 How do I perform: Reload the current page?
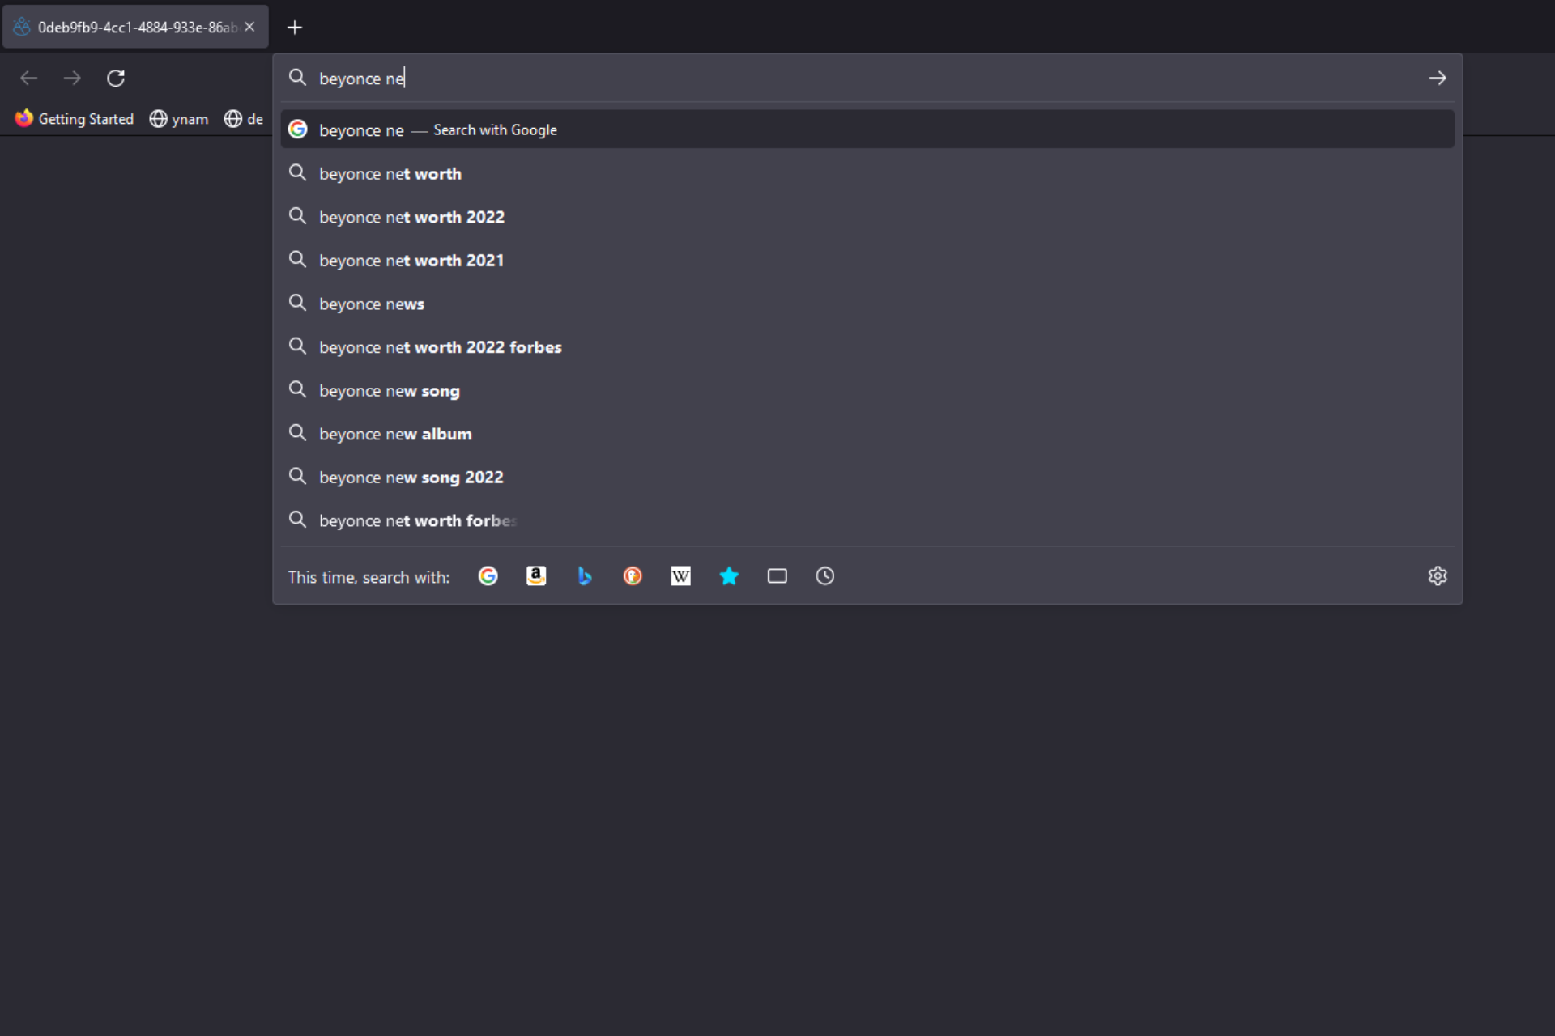tap(116, 79)
